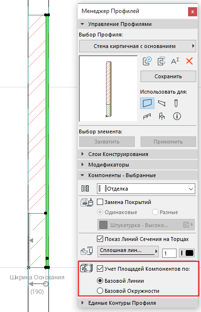Screen dimensions: 201x312
Task: Select the Wall usage icon
Action: pos(147,103)
